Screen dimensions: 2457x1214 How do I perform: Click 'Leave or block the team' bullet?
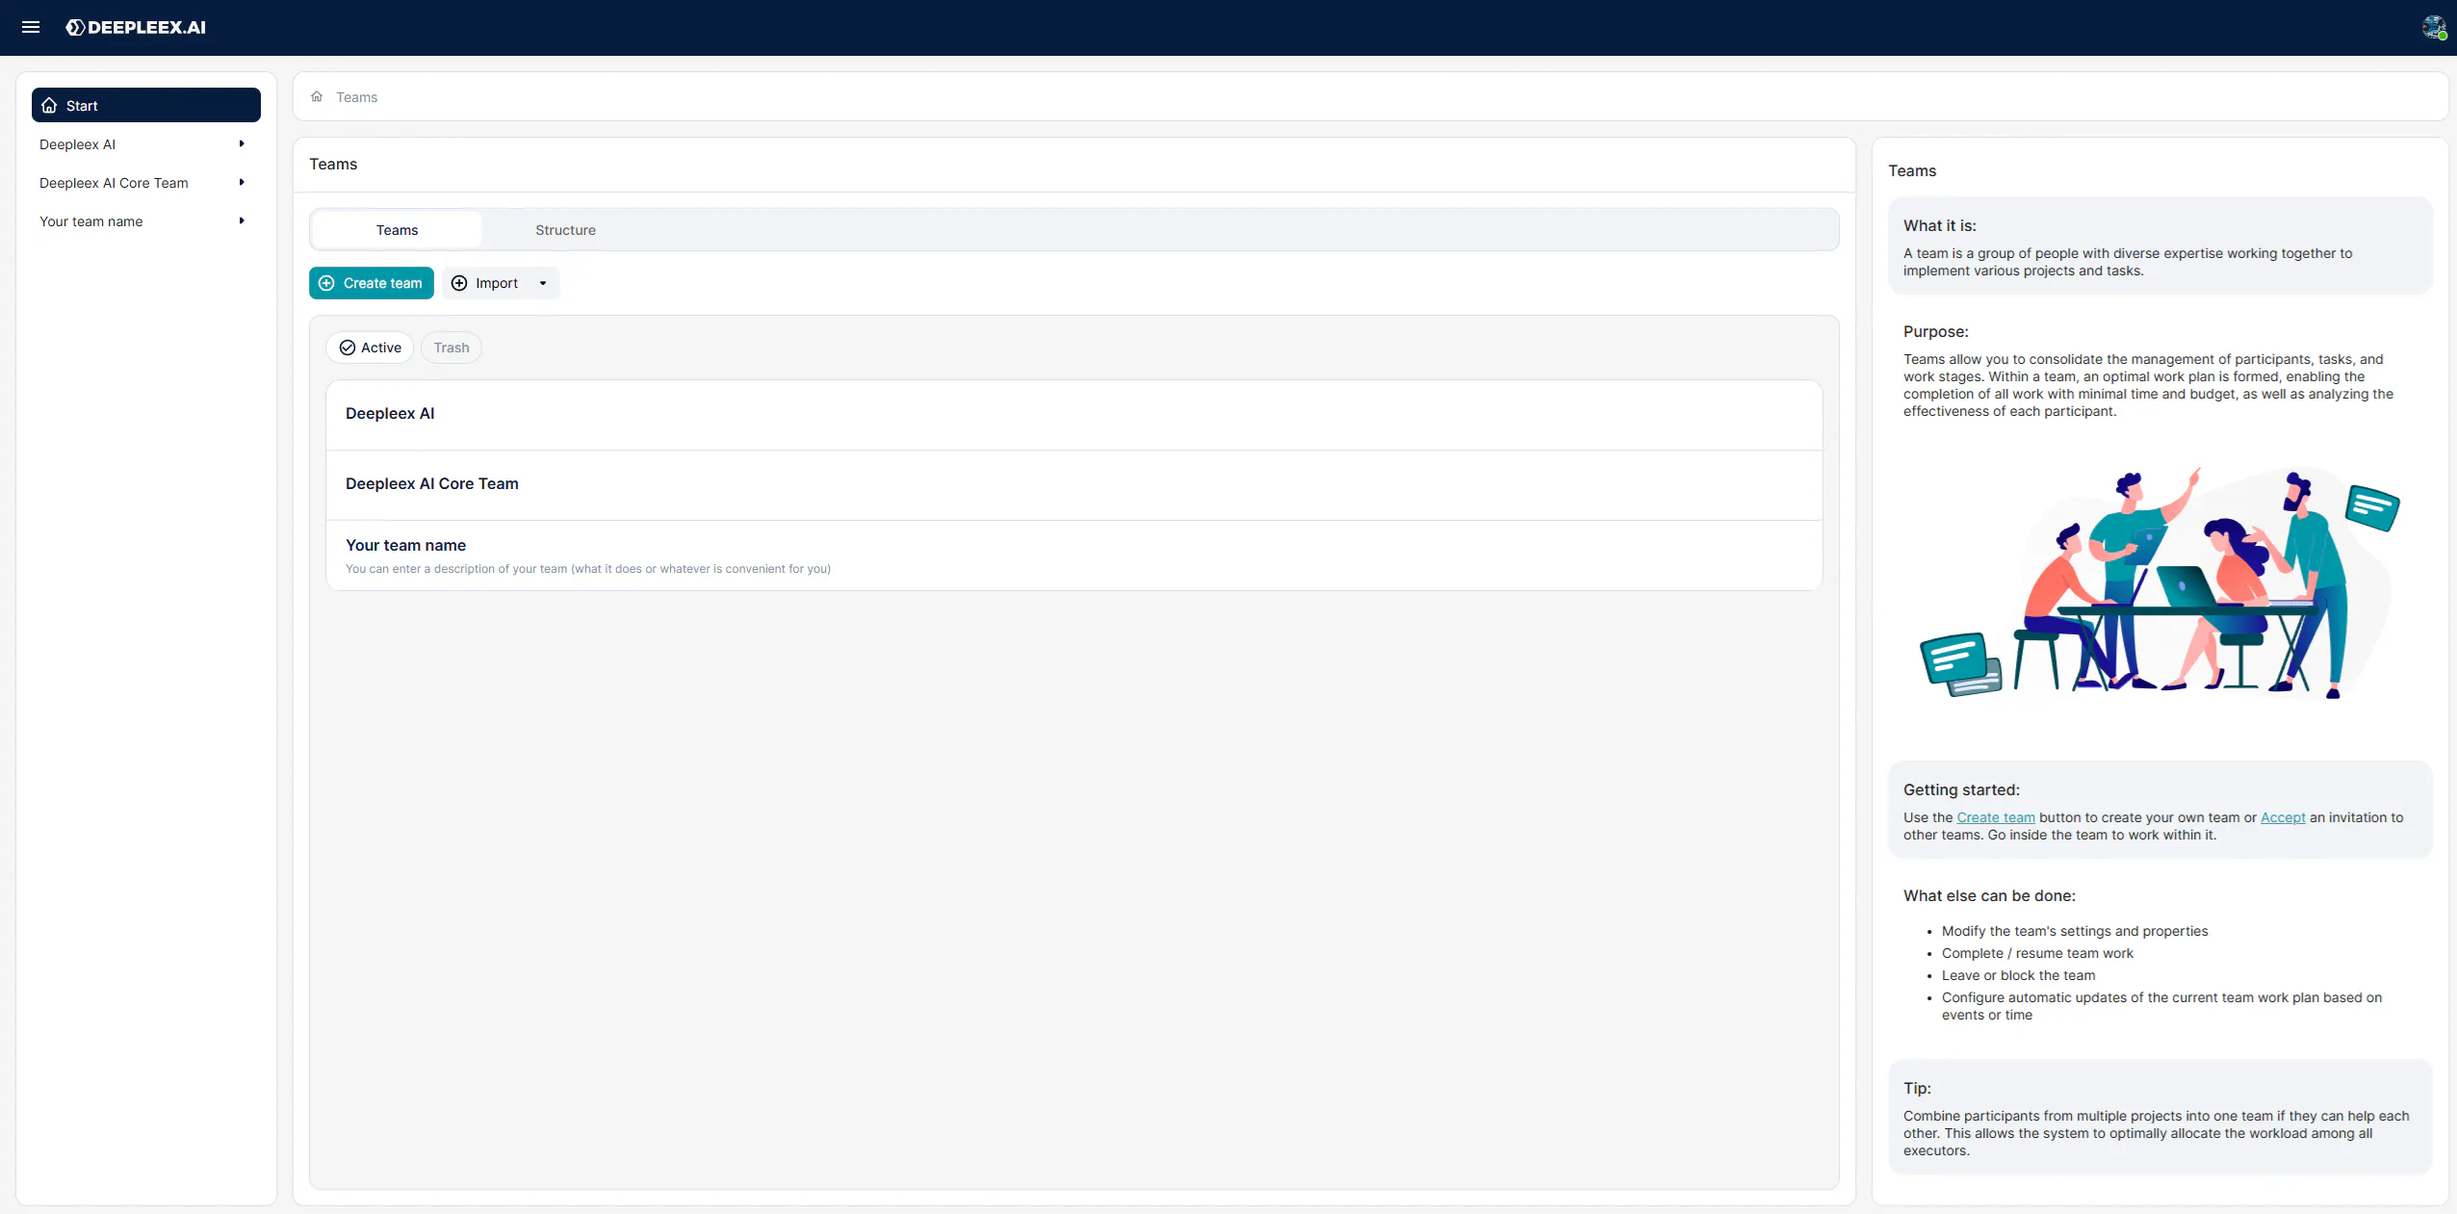coord(2018,975)
